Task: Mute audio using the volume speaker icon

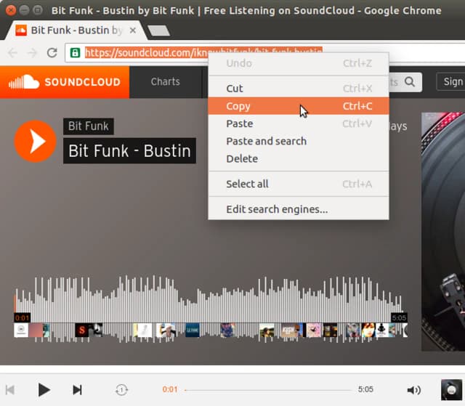Action: (413, 390)
